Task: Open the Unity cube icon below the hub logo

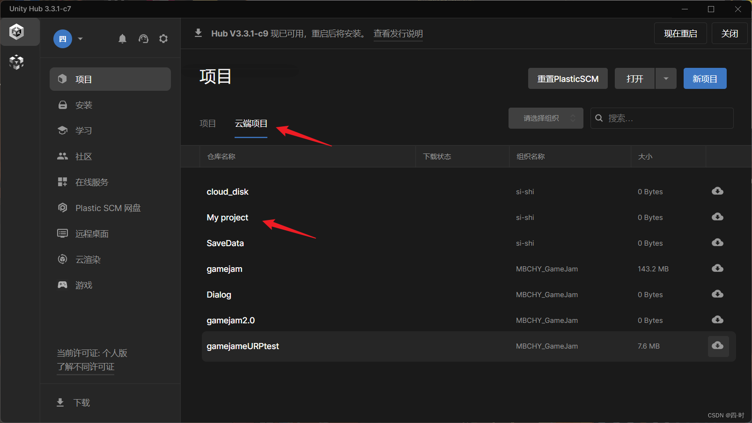Action: click(x=17, y=62)
